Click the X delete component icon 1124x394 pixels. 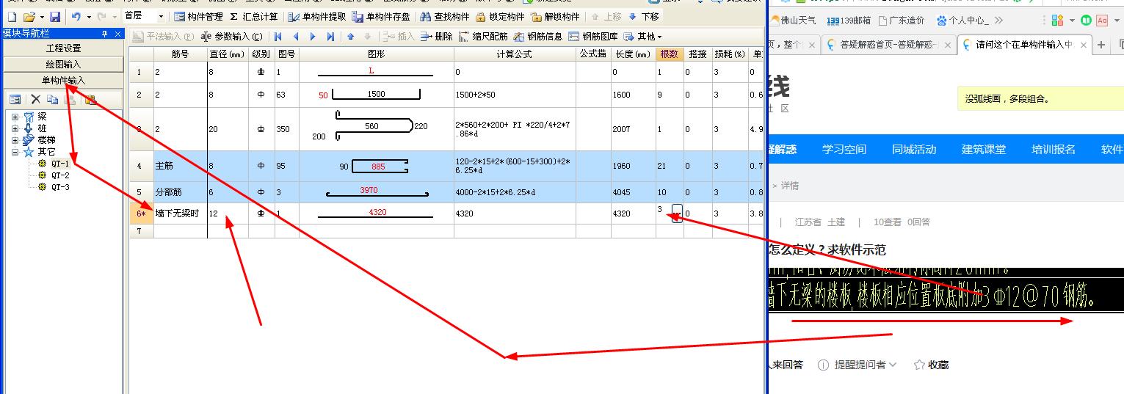coord(35,100)
